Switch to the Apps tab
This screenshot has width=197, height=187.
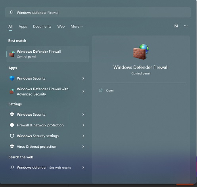pos(23,27)
